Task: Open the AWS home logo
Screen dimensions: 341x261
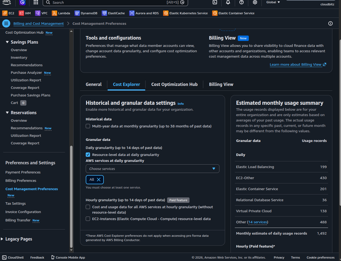Action: 7,2
